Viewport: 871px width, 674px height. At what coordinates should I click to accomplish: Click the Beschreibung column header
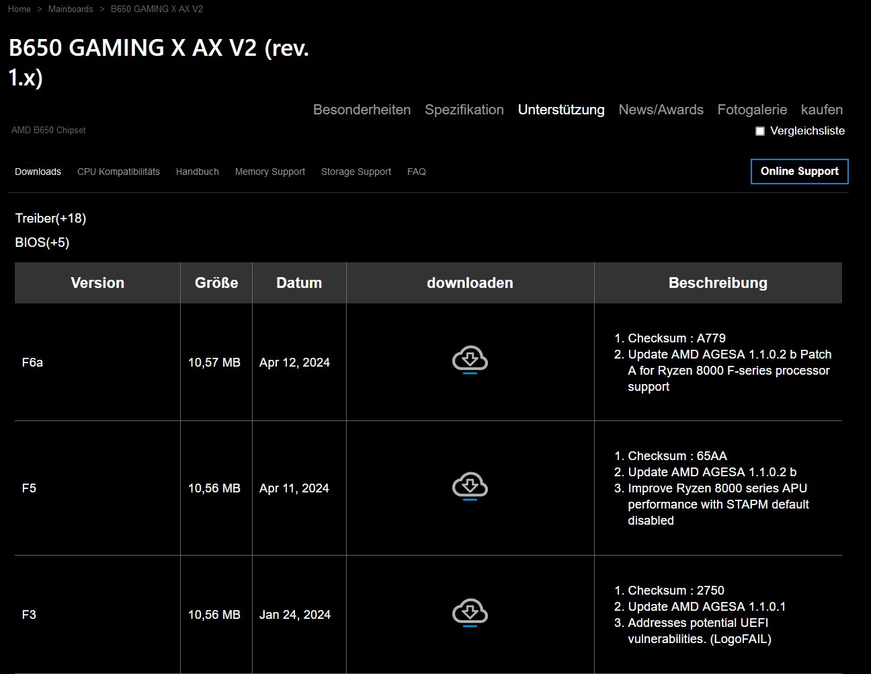coord(718,283)
